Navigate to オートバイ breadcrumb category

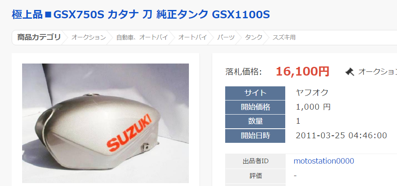tap(192, 37)
